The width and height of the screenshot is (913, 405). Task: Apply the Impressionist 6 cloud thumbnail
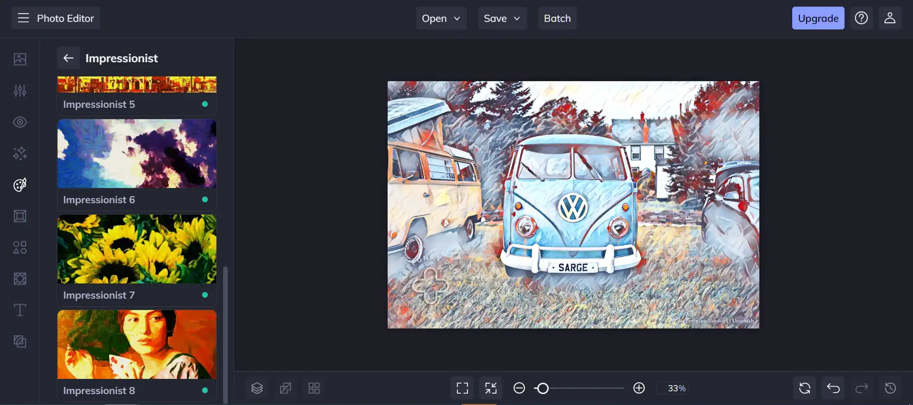tap(137, 153)
